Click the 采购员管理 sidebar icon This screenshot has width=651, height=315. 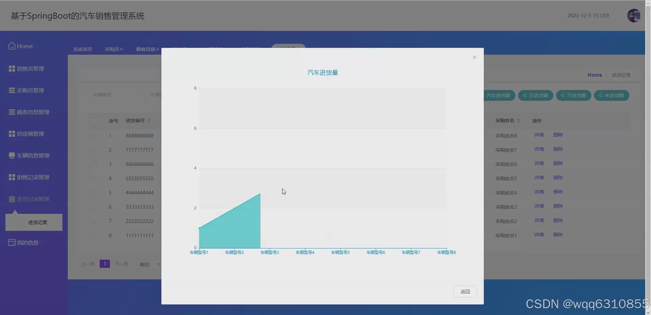pos(12,90)
